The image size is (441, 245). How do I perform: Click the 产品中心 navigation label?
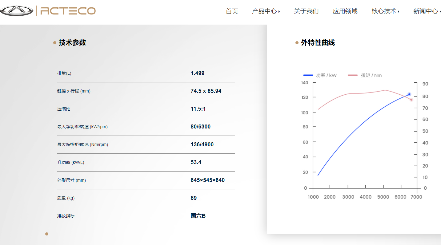point(264,11)
